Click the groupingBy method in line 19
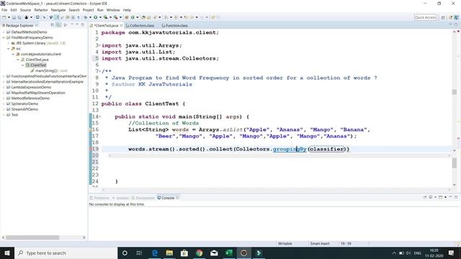Image resolution: width=461 pixels, height=259 pixels. click(290, 149)
